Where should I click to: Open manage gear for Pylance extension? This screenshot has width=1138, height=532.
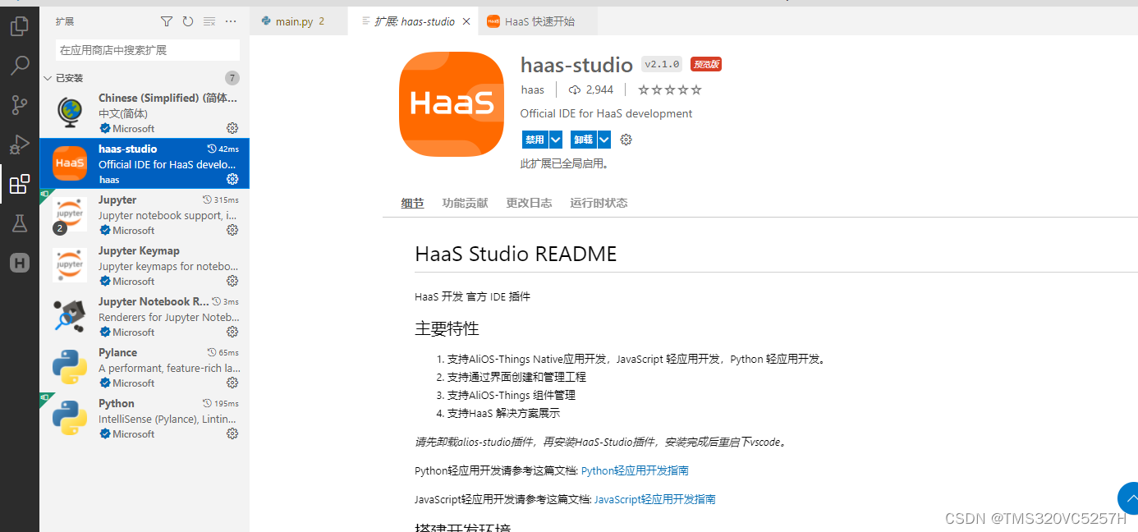coord(232,383)
